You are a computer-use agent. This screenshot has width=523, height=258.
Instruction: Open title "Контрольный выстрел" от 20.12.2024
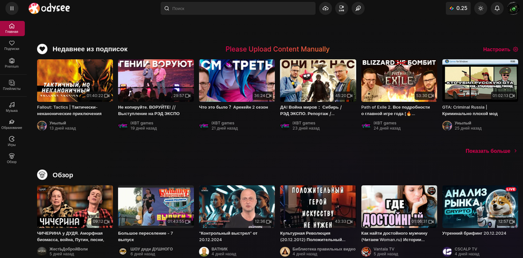[x=228, y=237]
